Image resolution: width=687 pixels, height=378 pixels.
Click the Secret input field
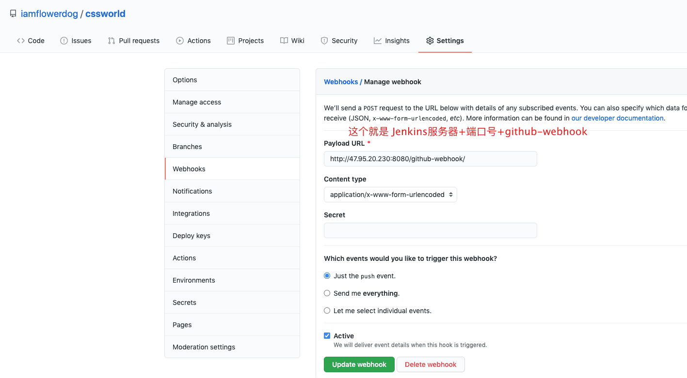431,230
